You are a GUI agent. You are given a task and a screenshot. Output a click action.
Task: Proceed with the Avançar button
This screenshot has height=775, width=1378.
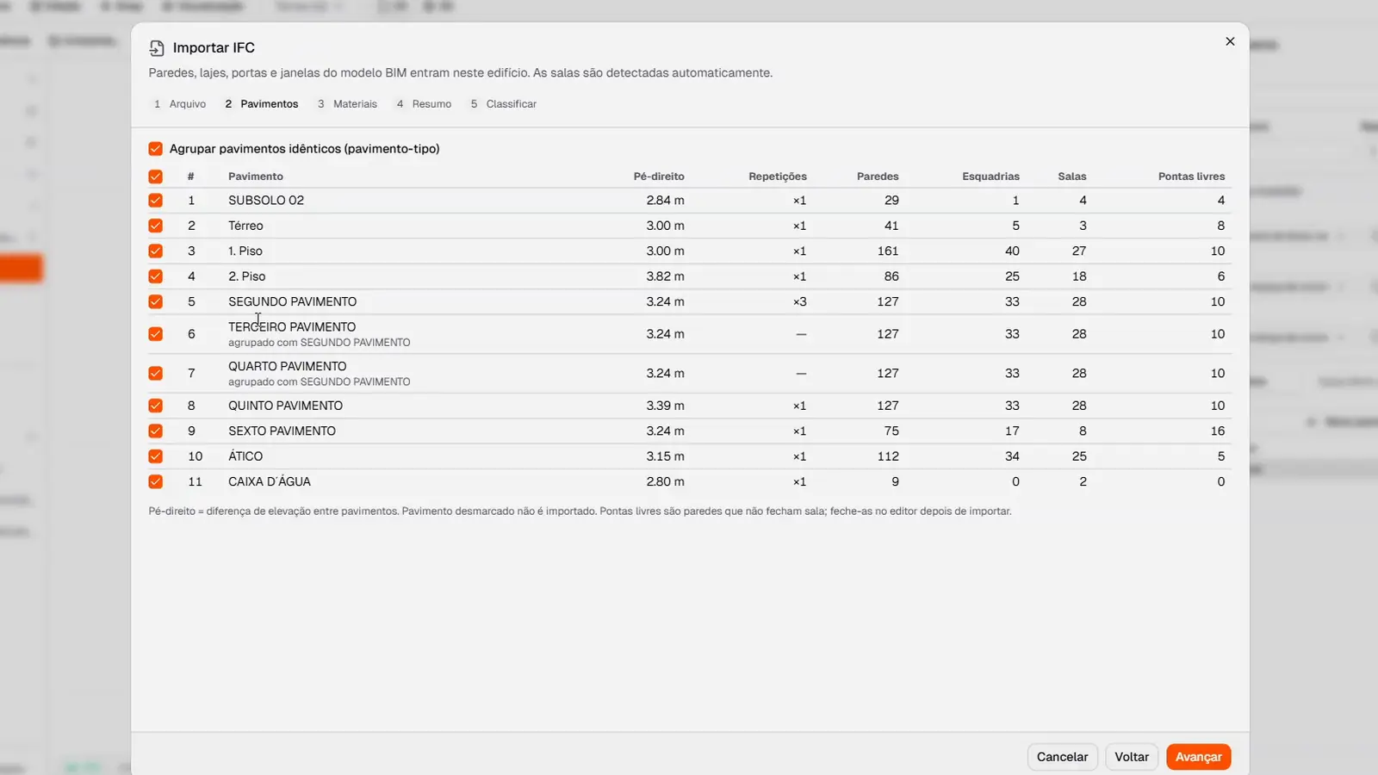tap(1198, 757)
